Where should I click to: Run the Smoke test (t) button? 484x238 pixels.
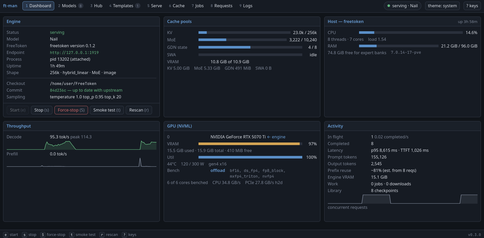[107, 110]
